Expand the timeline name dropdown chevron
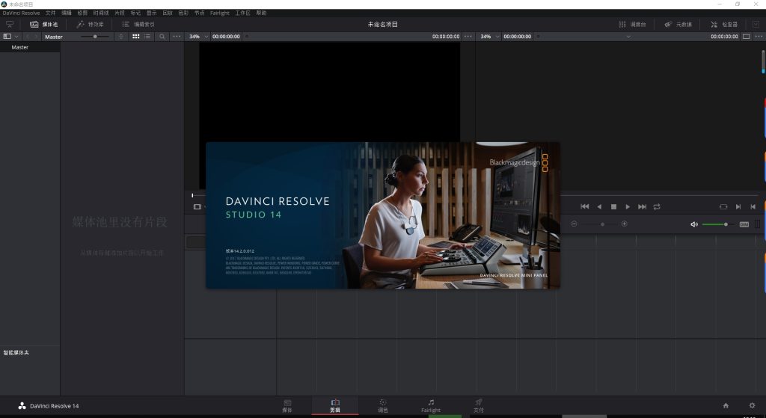766x418 pixels. pos(628,37)
